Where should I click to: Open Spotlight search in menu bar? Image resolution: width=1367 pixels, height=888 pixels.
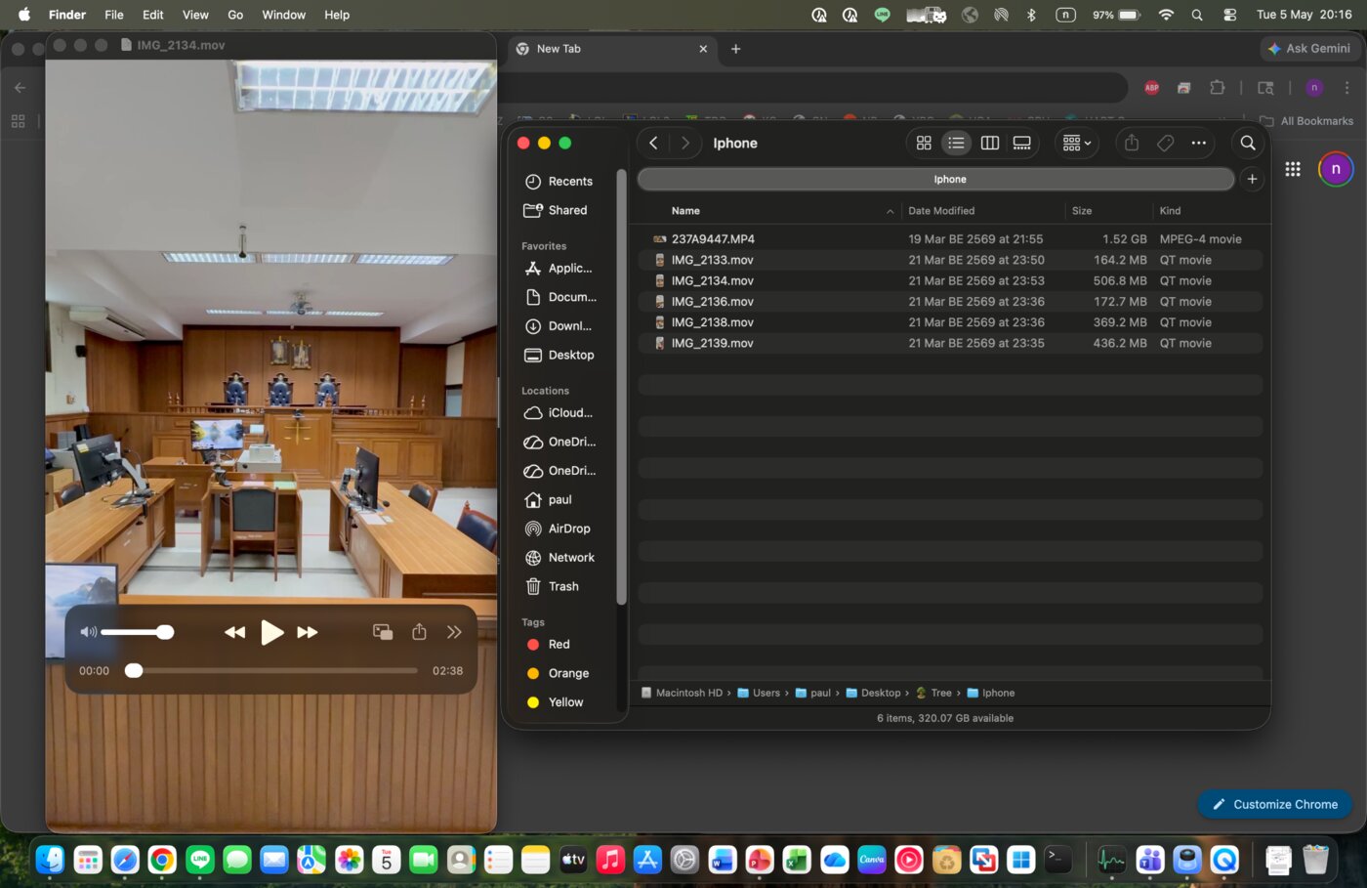[x=1197, y=15]
